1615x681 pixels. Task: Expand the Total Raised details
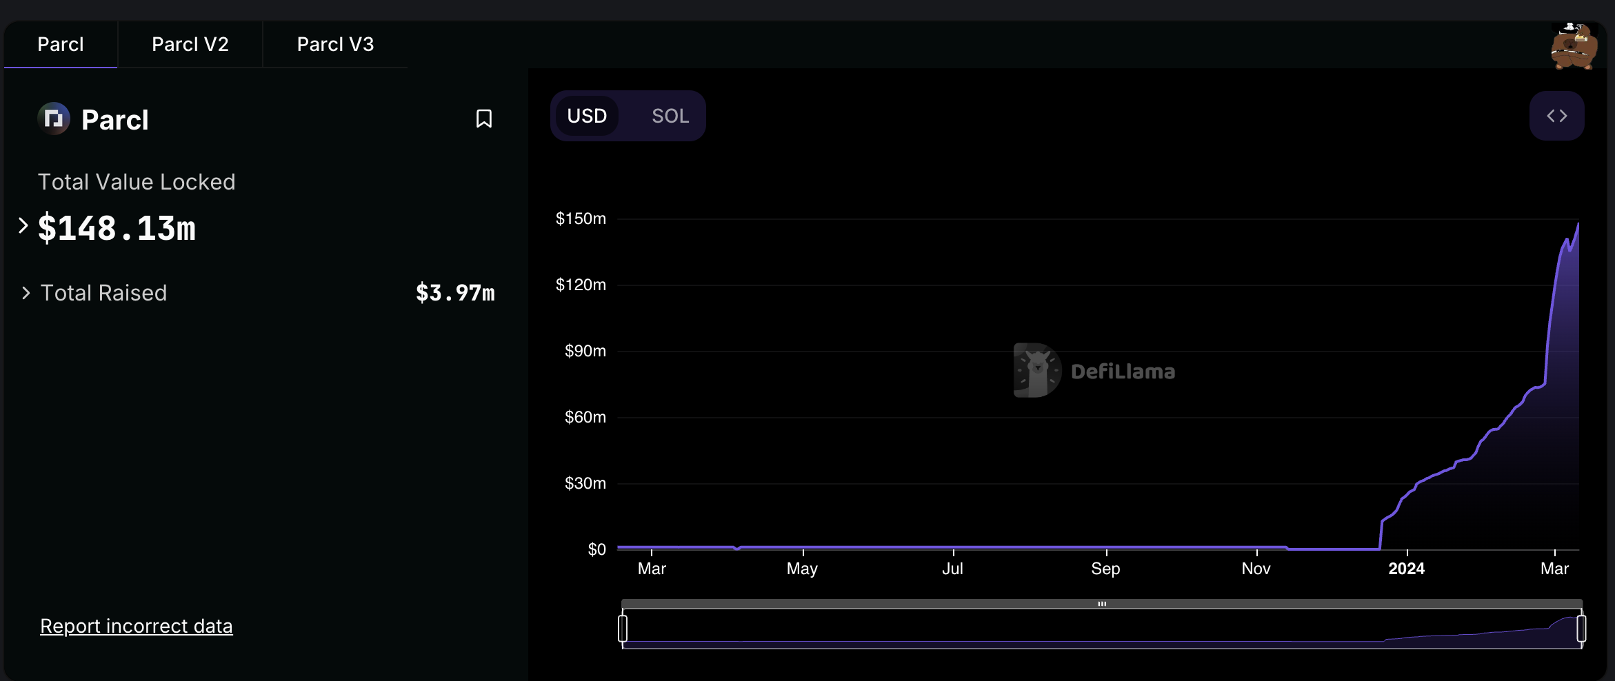click(x=26, y=293)
